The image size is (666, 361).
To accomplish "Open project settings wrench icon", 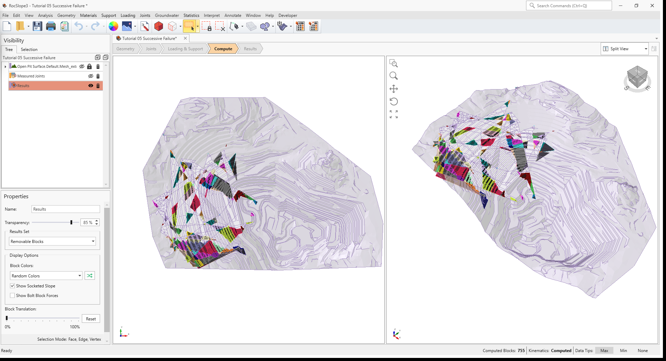I will [145, 26].
